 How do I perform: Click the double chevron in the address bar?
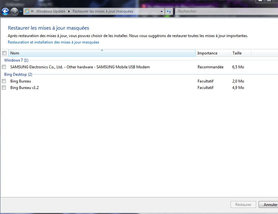[32, 11]
